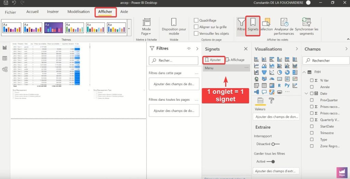Select the globe map visual

pos(256,79)
